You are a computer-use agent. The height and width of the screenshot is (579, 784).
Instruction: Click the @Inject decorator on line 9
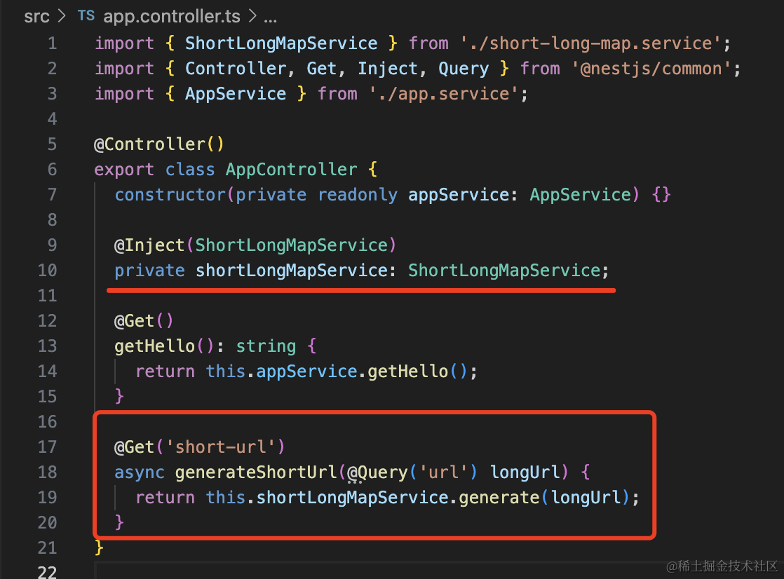click(x=149, y=245)
